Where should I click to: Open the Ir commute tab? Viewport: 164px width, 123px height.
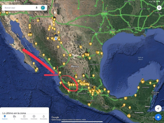pyautogui.click(x=14, y=117)
